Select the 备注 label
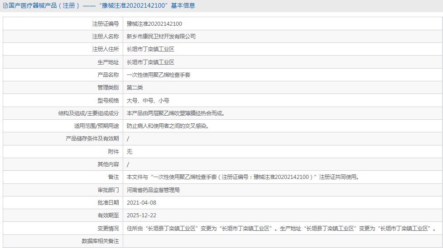 (x=114, y=177)
